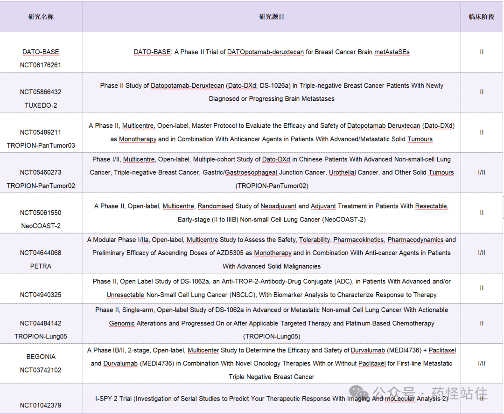Screen dimensions: 504x414
Task: Select the NCT04644068 trial identifier
Action: click(41, 253)
